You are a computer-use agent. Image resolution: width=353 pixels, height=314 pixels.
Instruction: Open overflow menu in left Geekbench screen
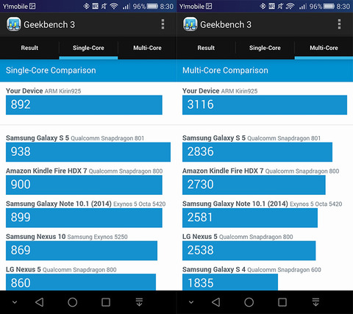tap(163, 24)
